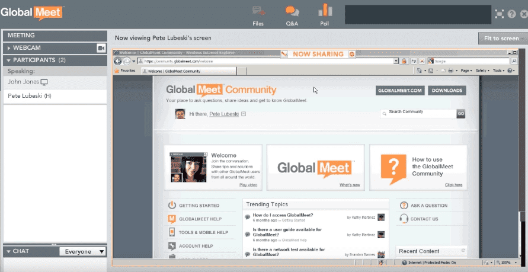
Task: Click John Jones's screen share icon
Action: click(x=44, y=82)
